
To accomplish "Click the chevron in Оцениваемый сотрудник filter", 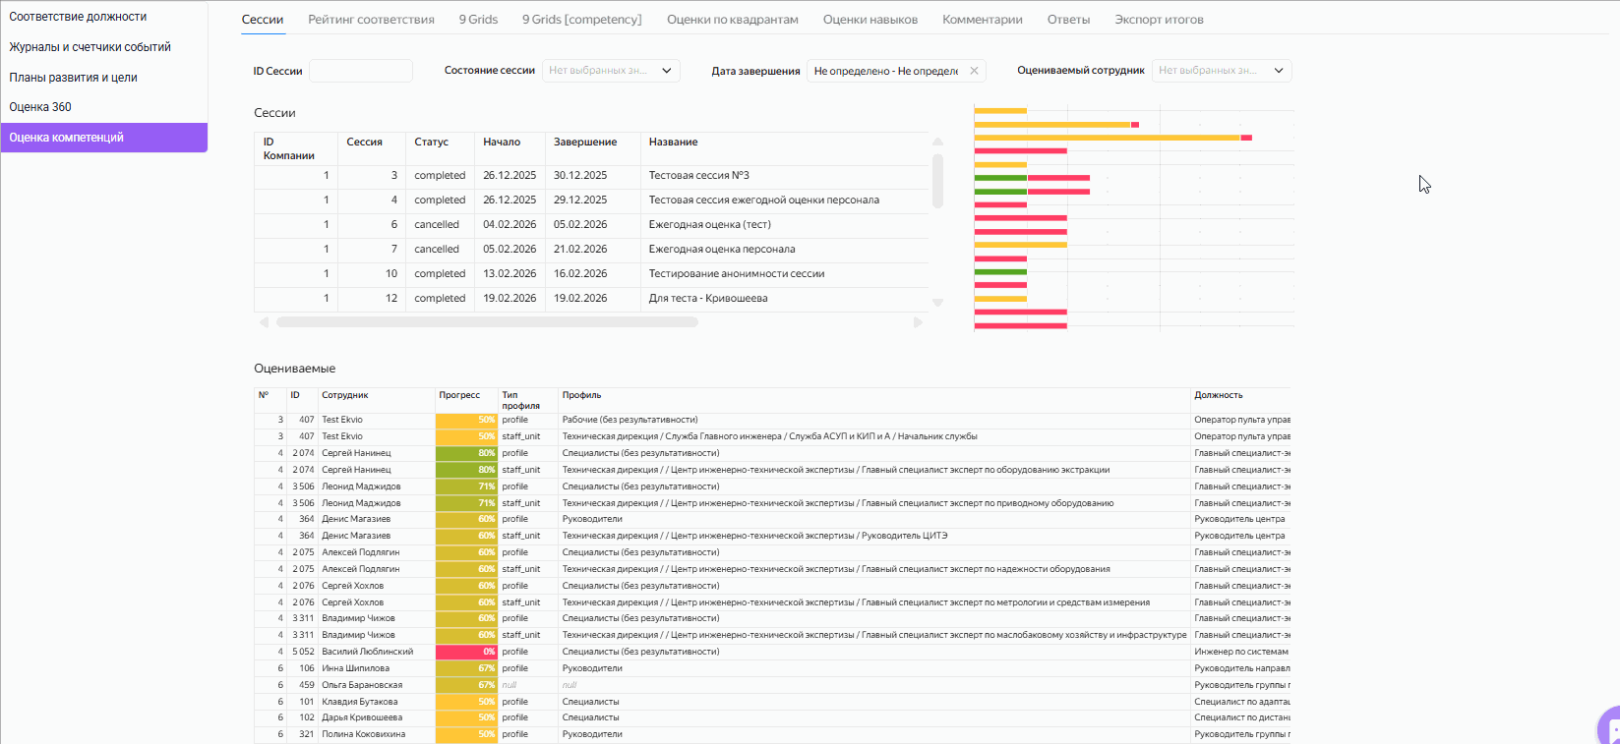I will click(x=1278, y=71).
